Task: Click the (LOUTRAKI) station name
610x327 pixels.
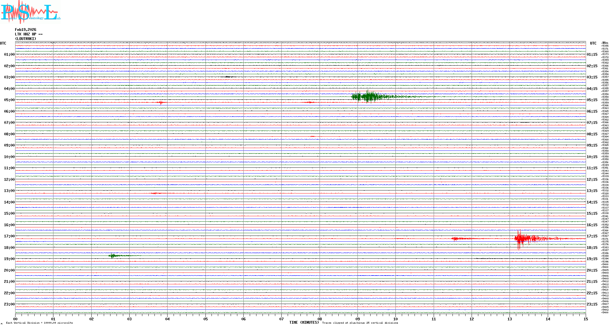Action: pos(25,39)
